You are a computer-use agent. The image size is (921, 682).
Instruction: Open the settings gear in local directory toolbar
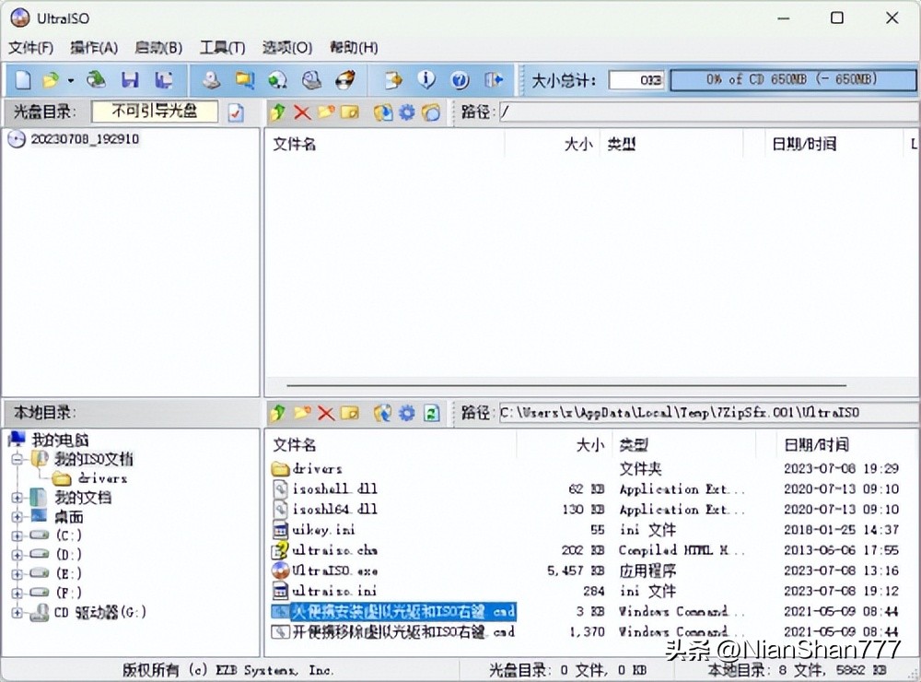pyautogui.click(x=406, y=413)
